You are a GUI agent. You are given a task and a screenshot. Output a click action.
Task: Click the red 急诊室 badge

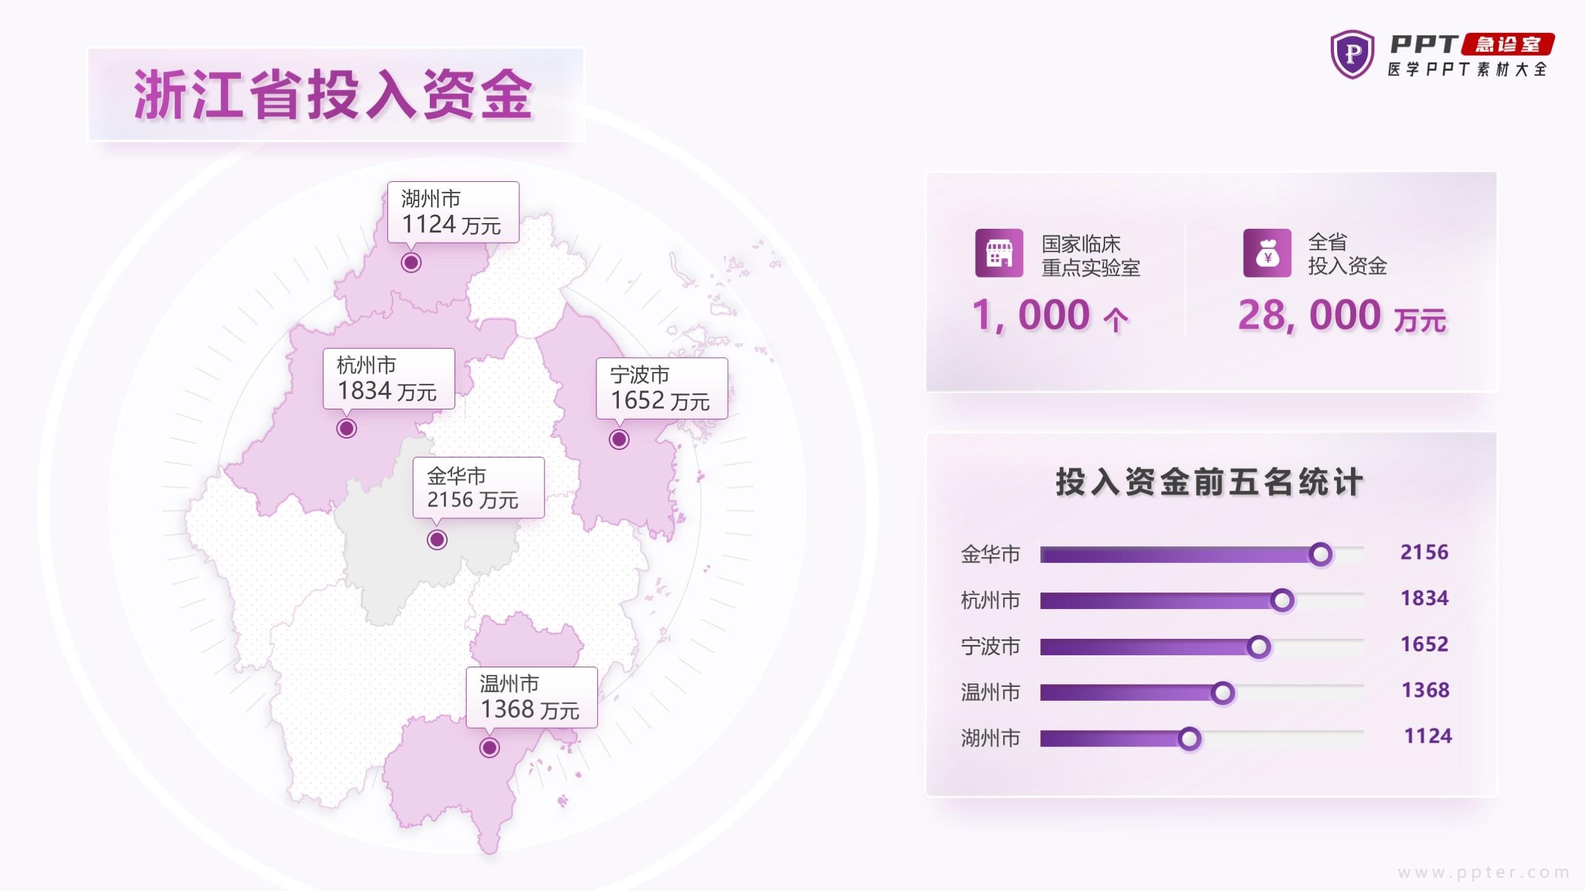click(1508, 44)
